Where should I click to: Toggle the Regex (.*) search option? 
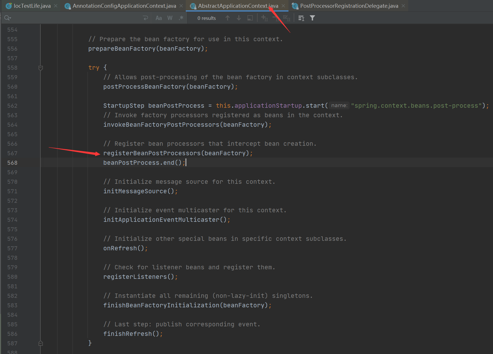pyautogui.click(x=181, y=18)
